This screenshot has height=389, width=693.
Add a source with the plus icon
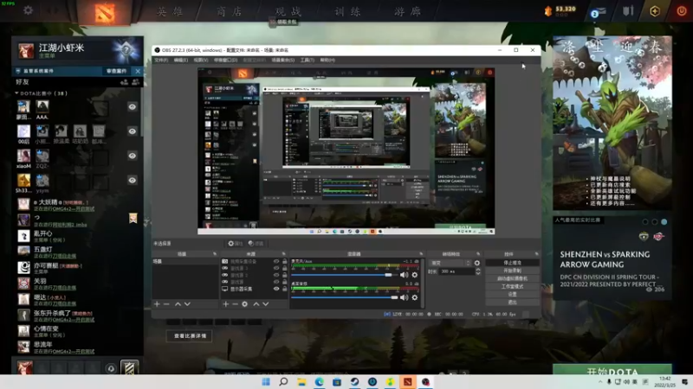click(226, 304)
